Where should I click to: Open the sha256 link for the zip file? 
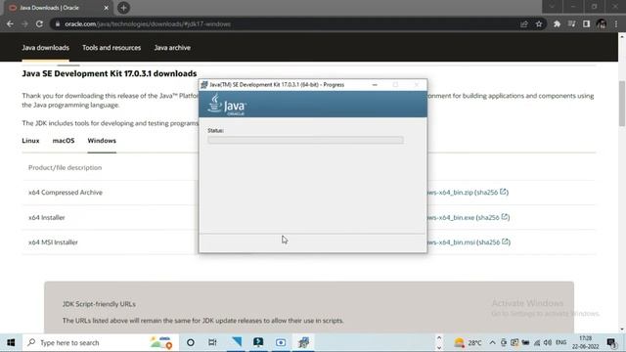click(492, 193)
